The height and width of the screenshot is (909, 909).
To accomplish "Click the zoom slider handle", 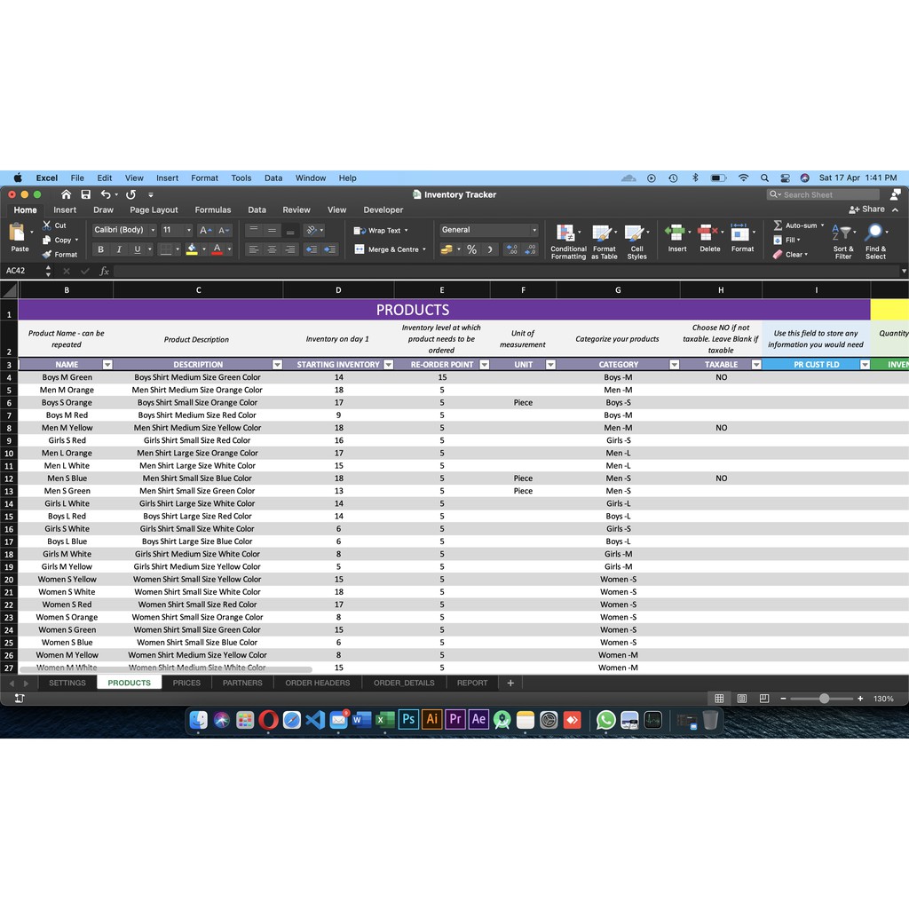I will coord(824,699).
